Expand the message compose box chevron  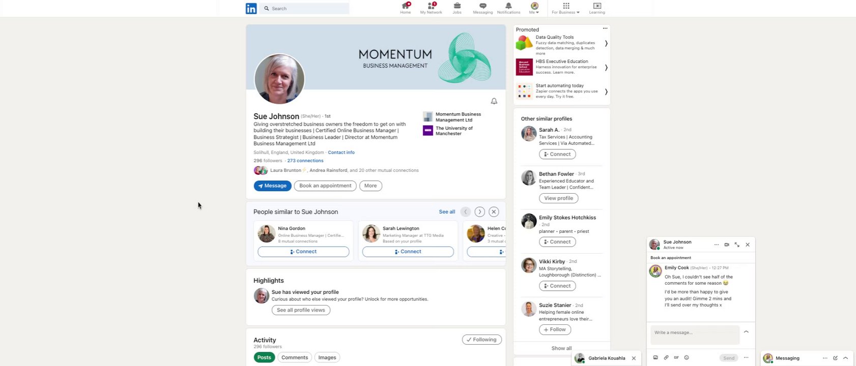(x=746, y=331)
